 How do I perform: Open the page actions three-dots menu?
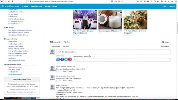tap(116, 1)
